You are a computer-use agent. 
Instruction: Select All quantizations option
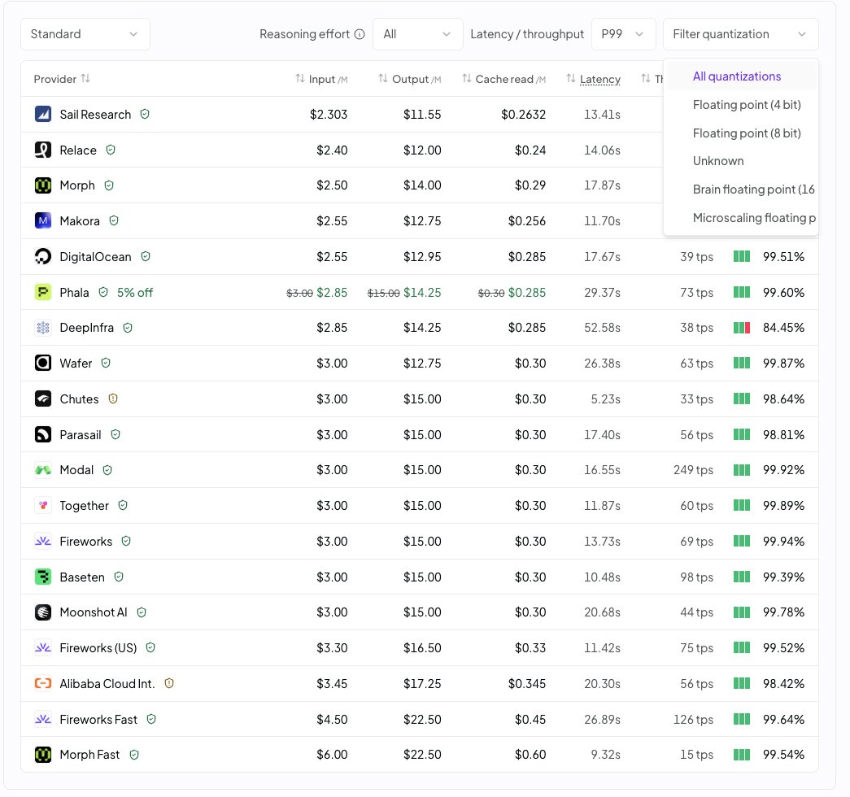coord(741,76)
